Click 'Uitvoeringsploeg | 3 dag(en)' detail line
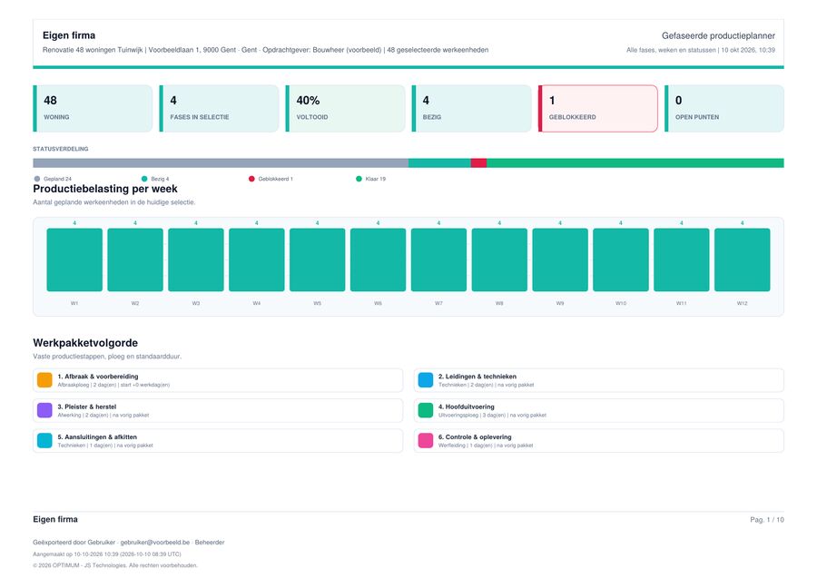Screen dimensions: 817x578 492,415
